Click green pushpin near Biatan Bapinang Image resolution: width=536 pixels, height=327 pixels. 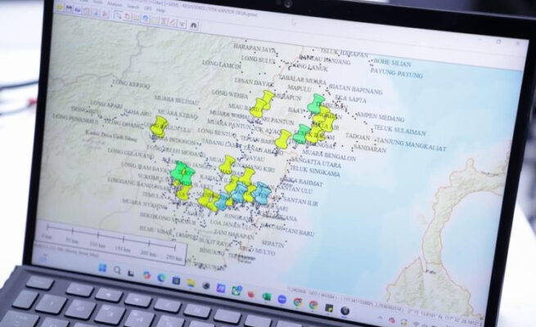[317, 102]
